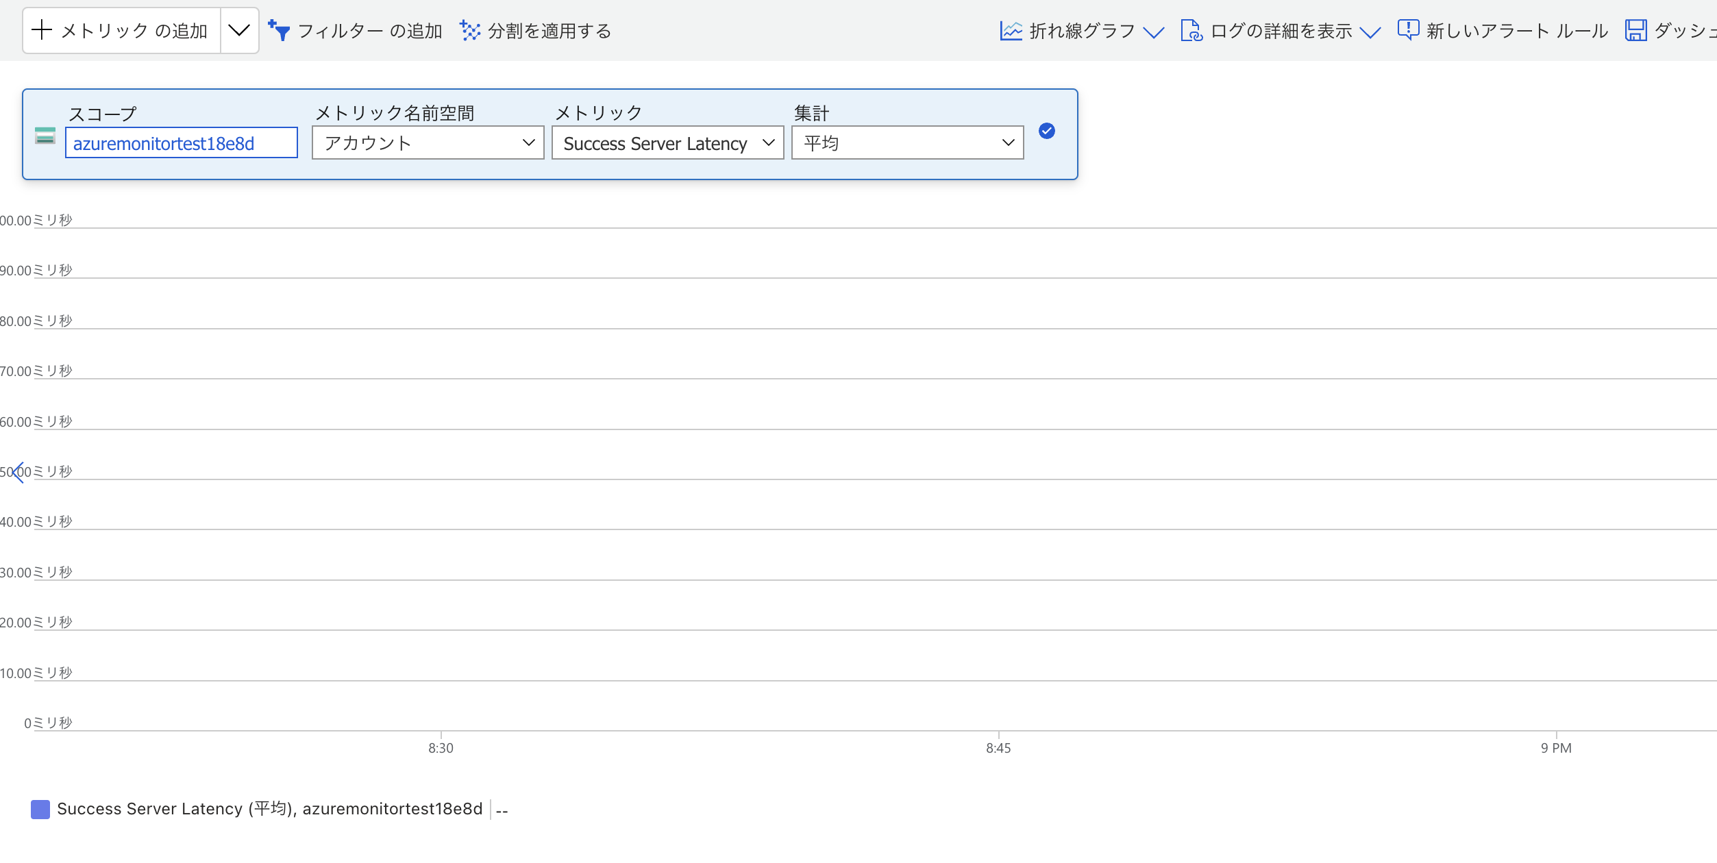1717x863 pixels.
Task: Open the 集計 dropdown showing 平均
Action: [907, 142]
